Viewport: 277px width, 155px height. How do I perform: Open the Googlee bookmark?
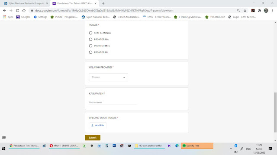(x=23, y=17)
